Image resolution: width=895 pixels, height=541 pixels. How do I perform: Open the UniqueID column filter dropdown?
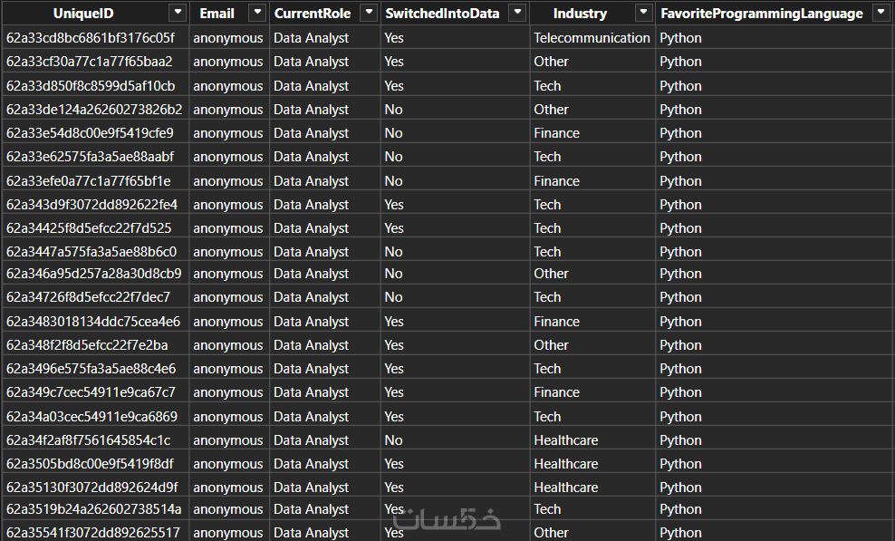(x=178, y=13)
